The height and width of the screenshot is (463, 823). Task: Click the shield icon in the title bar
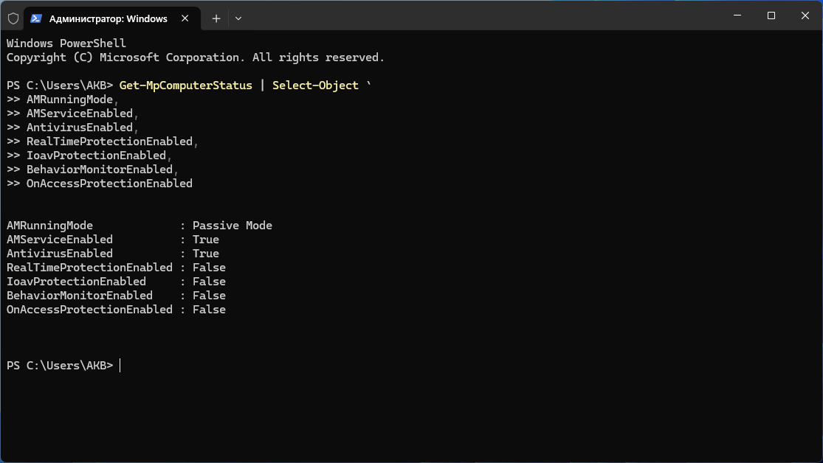click(x=13, y=18)
